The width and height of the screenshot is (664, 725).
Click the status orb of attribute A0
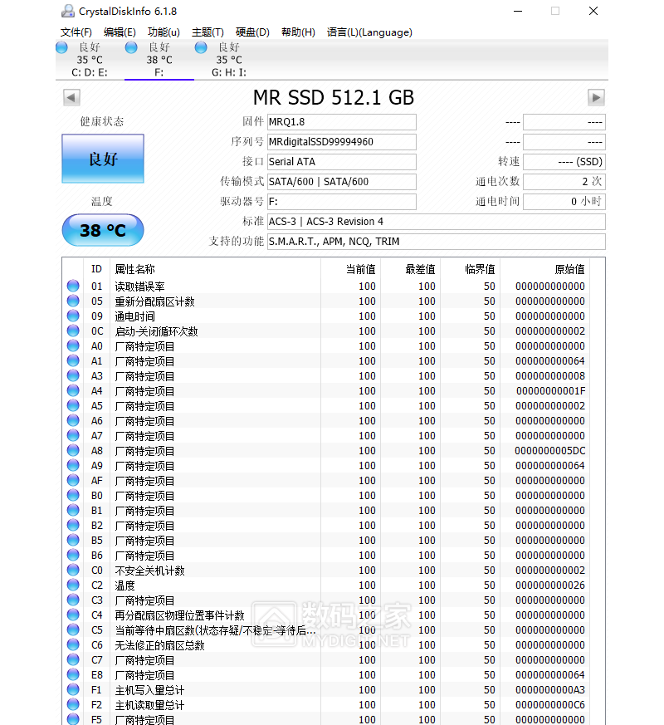73,345
